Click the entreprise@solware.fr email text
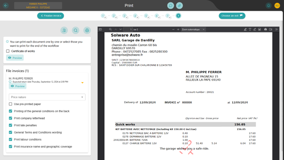 pyautogui.click(x=127, y=55)
